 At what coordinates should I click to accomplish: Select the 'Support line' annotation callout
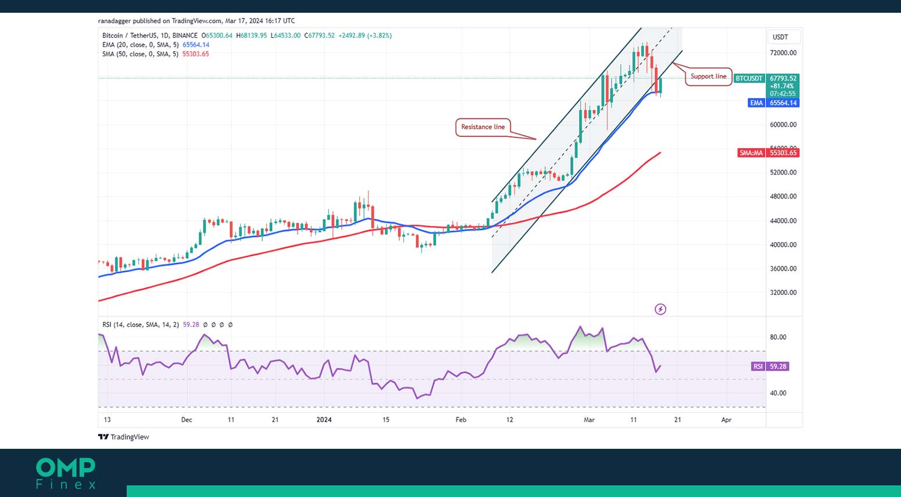click(x=708, y=76)
